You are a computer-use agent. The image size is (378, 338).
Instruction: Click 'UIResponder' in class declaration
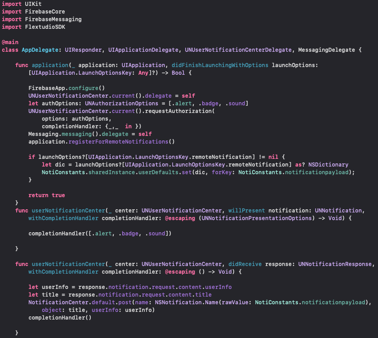point(83,50)
